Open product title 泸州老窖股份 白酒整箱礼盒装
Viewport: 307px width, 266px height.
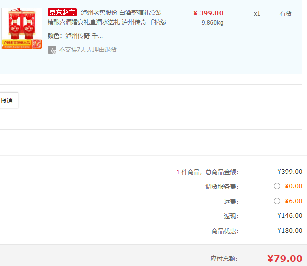tap(121, 13)
